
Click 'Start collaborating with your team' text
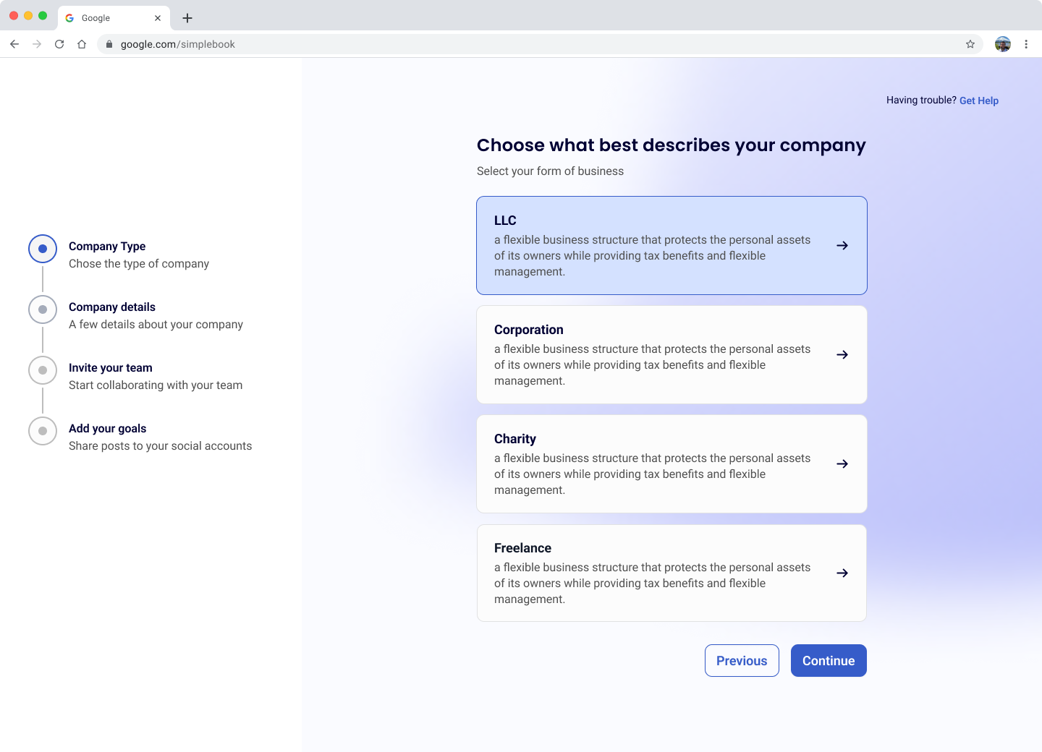pyautogui.click(x=156, y=385)
